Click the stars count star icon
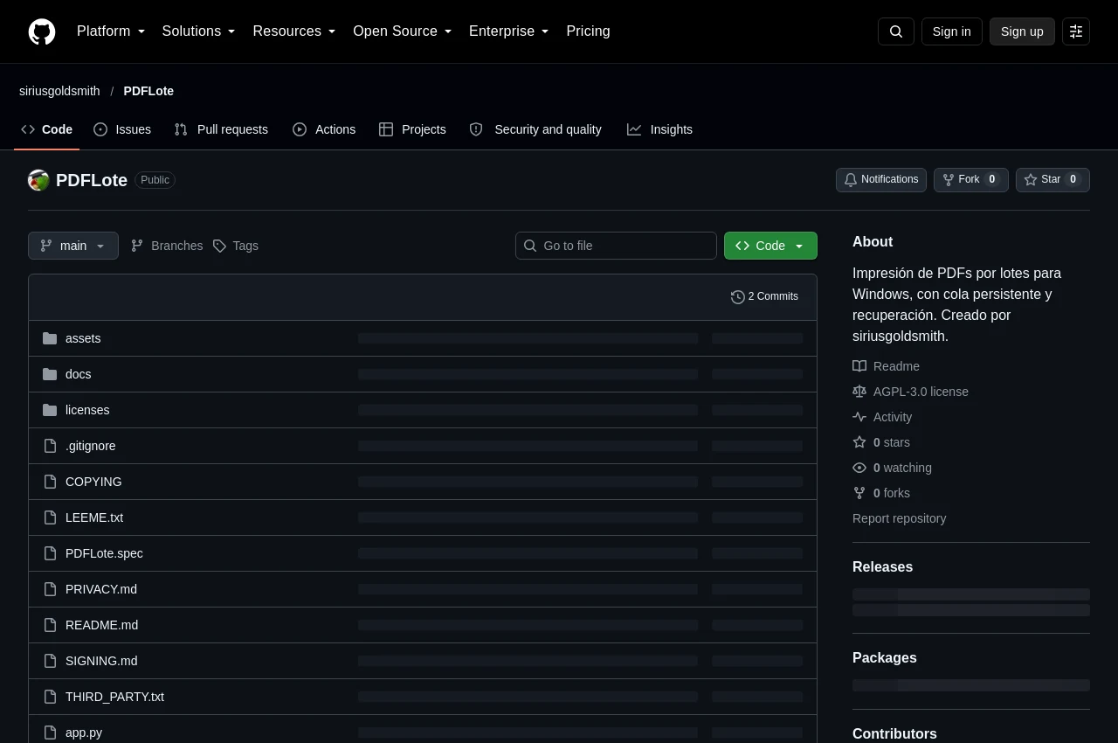 pos(859,442)
